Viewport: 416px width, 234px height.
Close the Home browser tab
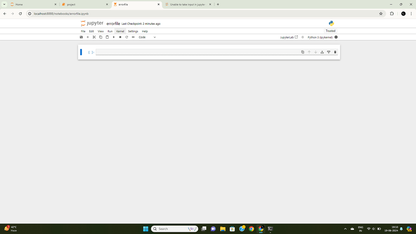click(x=55, y=5)
